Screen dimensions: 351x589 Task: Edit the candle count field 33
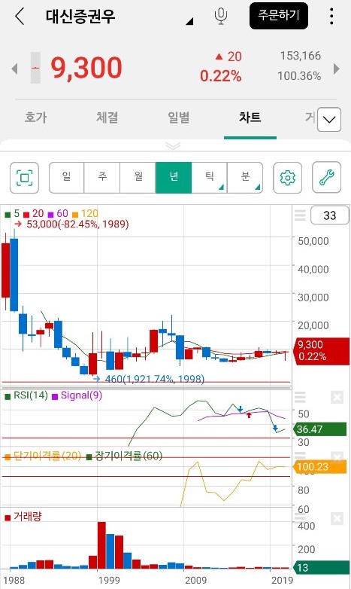pos(330,215)
